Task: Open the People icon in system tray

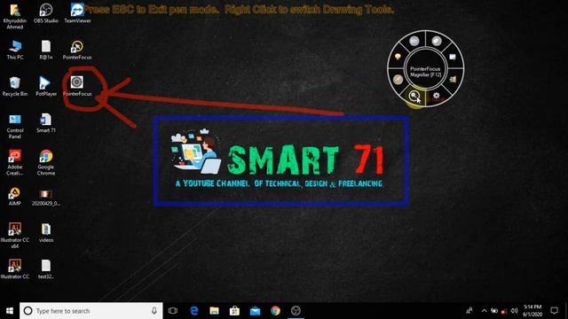Action: click(469, 310)
